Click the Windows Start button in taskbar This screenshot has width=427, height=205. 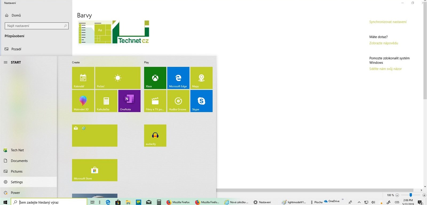[5, 202]
